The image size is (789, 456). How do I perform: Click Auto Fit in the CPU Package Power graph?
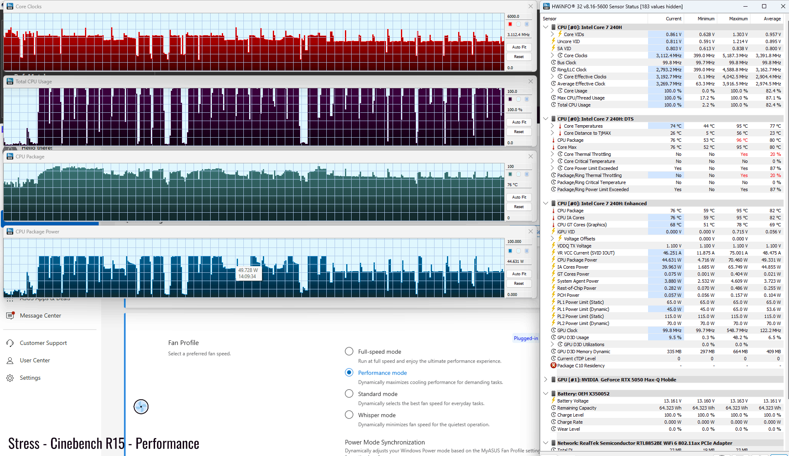pyautogui.click(x=519, y=274)
